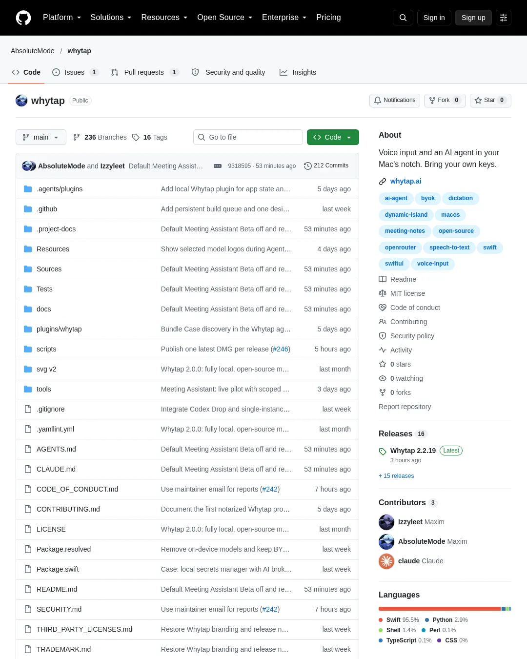Open the 236 Branches link
The image size is (527, 659).
coord(100,137)
